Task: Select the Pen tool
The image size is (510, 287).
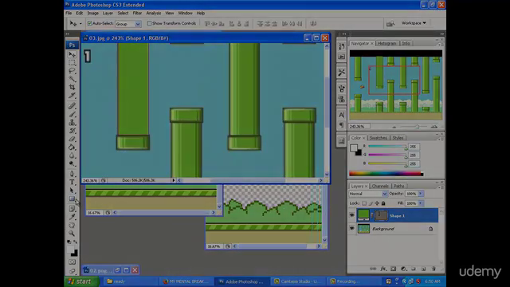Action: pos(73,174)
